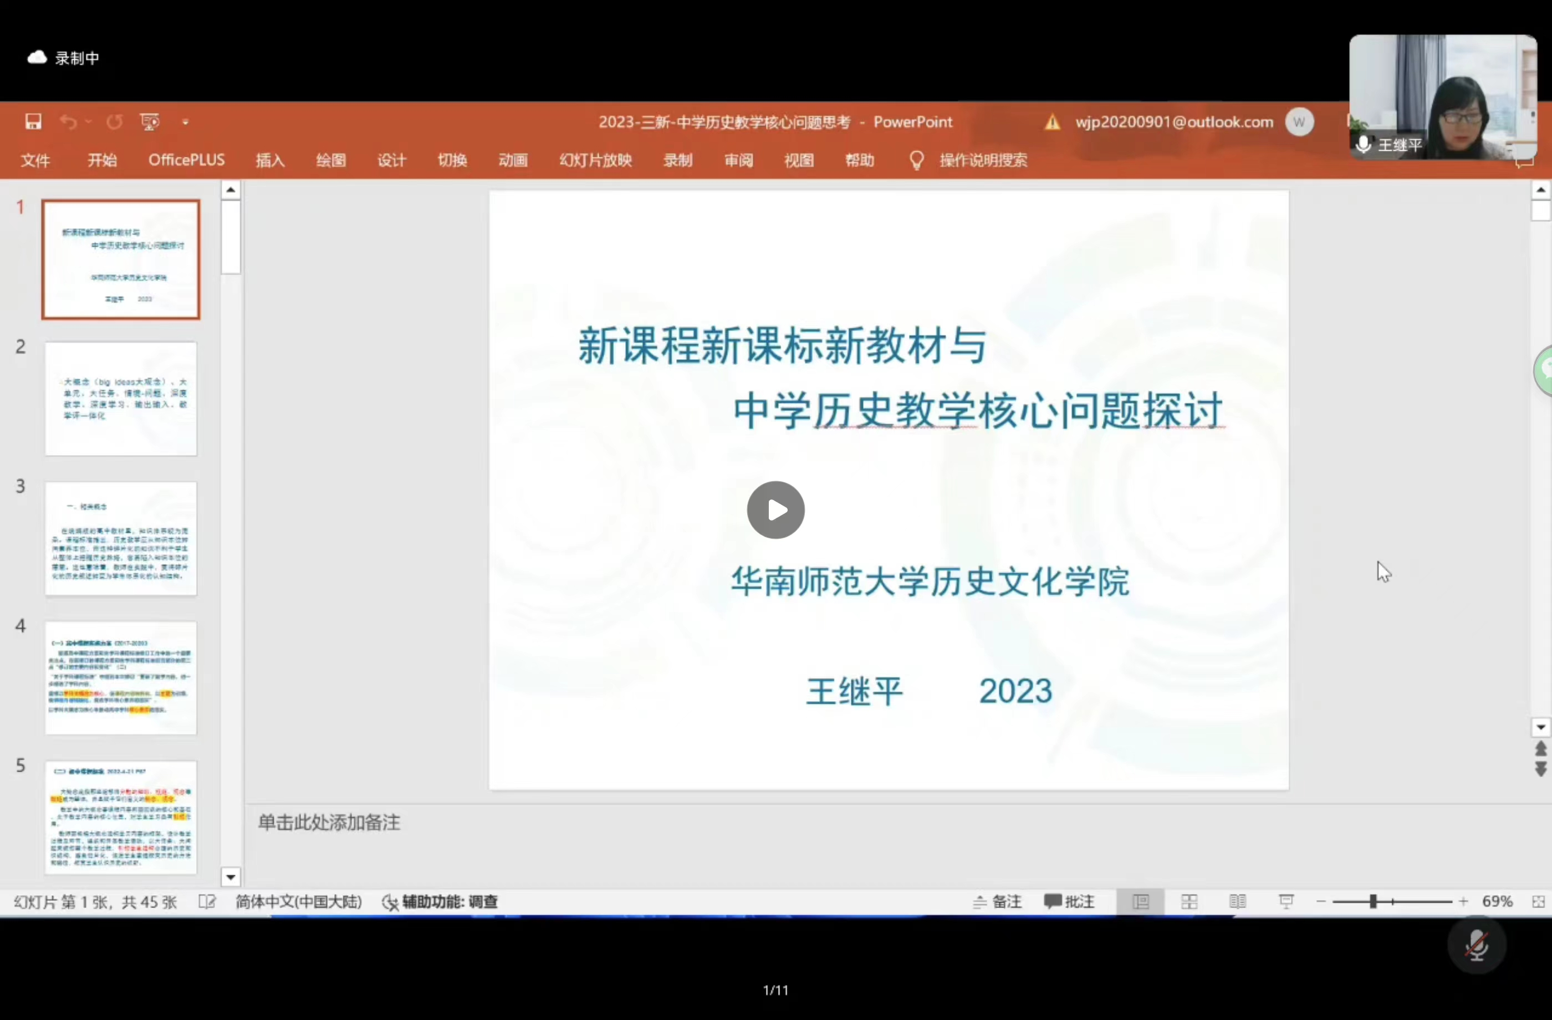Switch to slide sorter view icon

1189,901
